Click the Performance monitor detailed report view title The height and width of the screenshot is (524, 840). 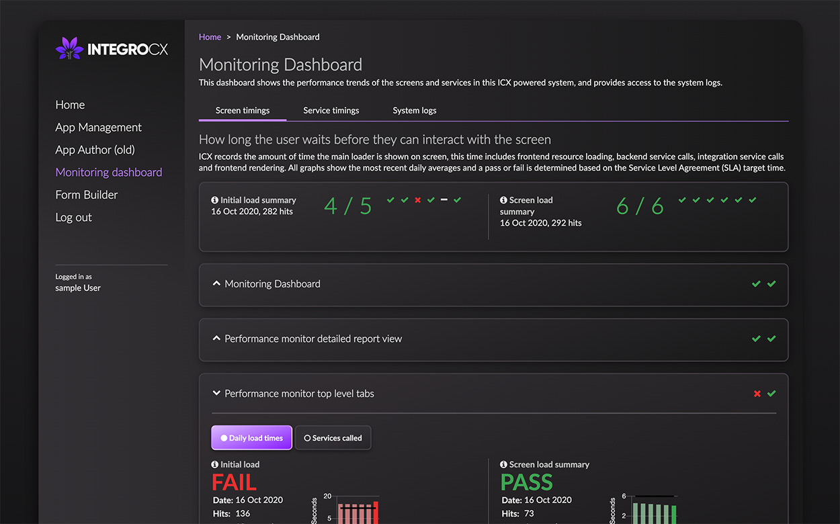pos(313,339)
